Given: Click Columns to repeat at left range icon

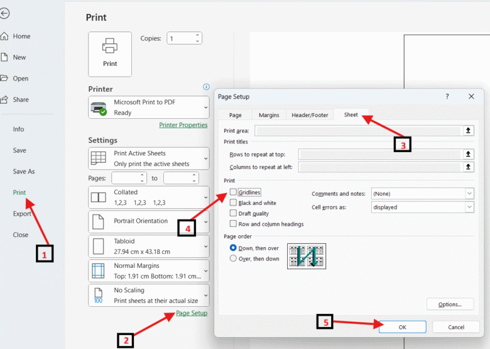Looking at the screenshot, I should point(468,167).
